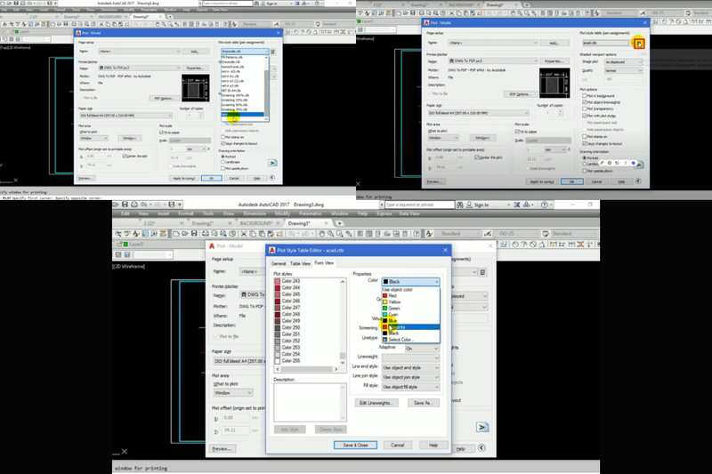Click Help question icon in bottom window title bar
Screen dimensions: 712x474
pos(545,205)
